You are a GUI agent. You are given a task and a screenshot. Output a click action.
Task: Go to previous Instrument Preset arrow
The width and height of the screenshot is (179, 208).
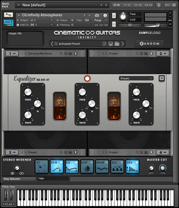(52, 44)
